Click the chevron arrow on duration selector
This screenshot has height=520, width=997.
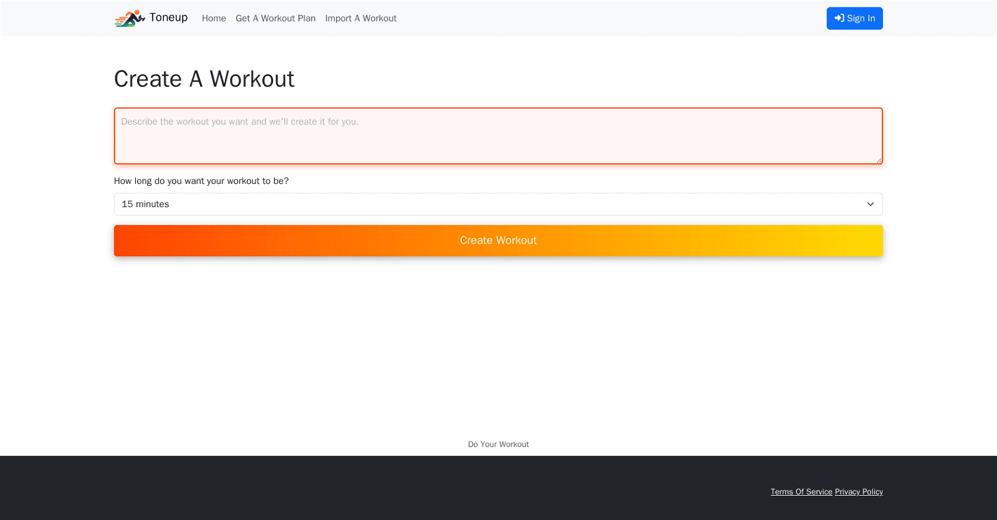871,205
